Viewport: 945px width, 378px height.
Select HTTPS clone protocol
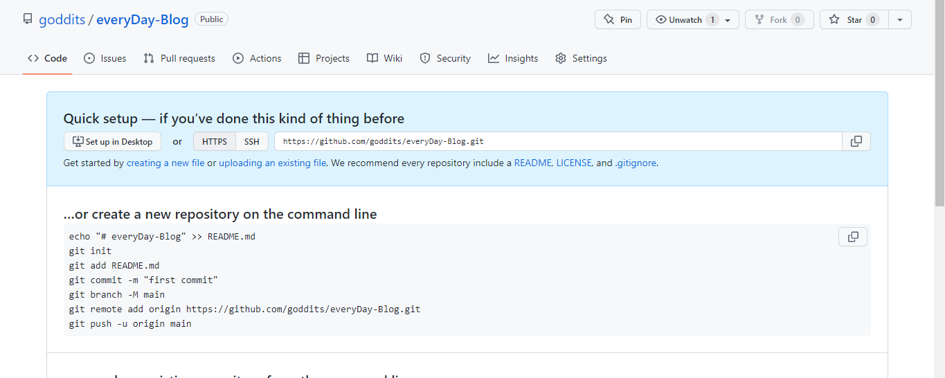[x=215, y=141]
